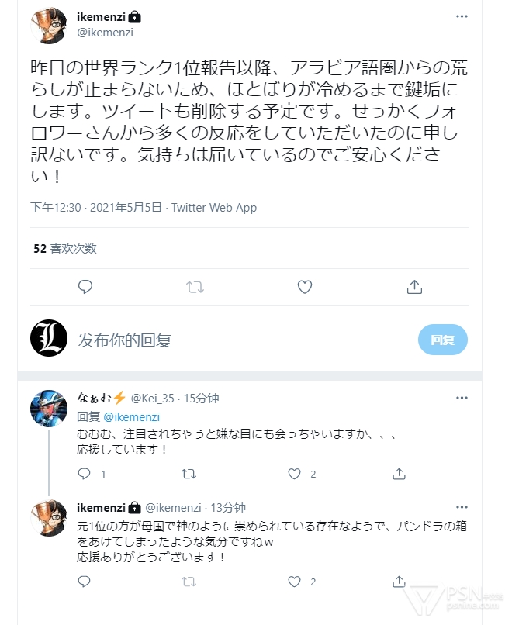
Task: Open more options on ikemenzi's bottom reply
Action: point(462,508)
